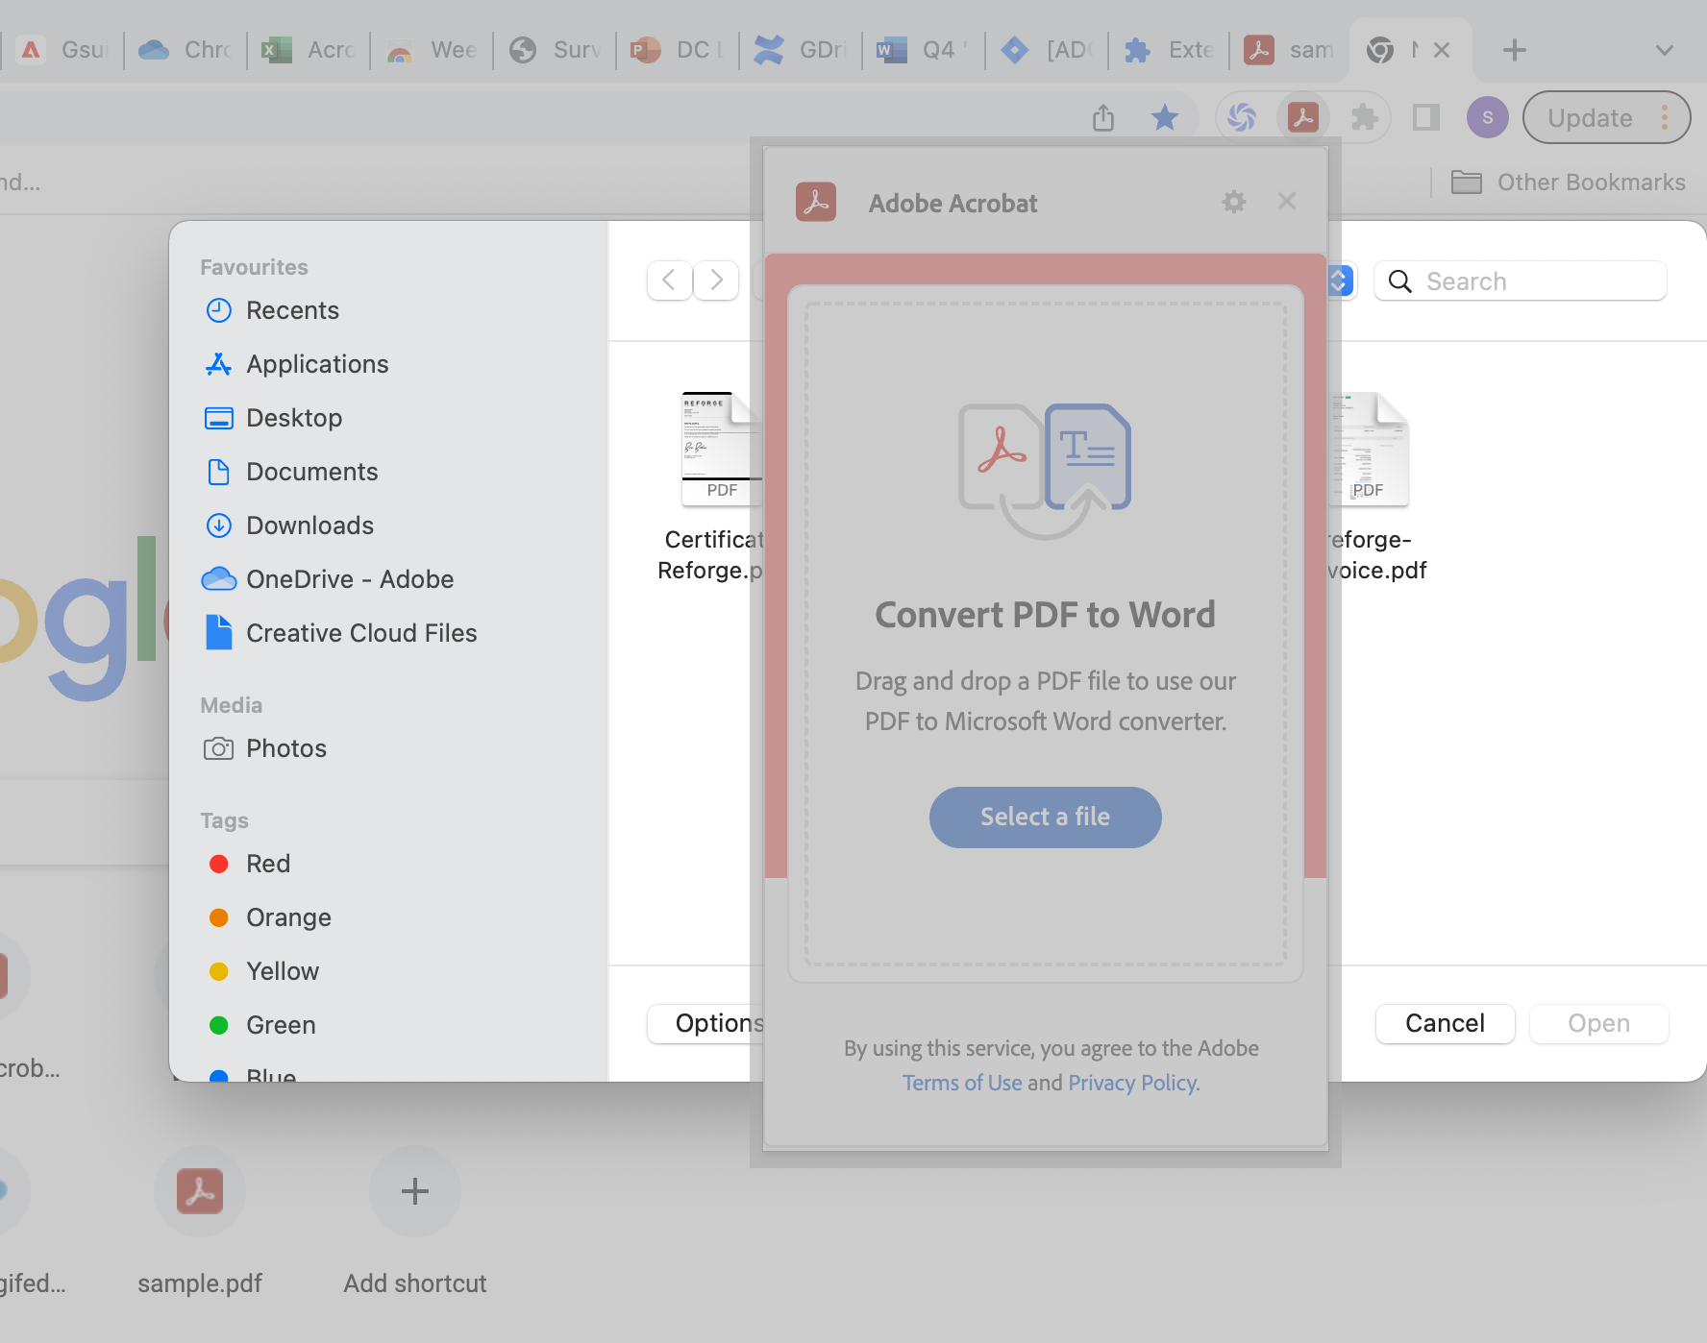Switch to the Acro spreadsheet tab

point(308,50)
